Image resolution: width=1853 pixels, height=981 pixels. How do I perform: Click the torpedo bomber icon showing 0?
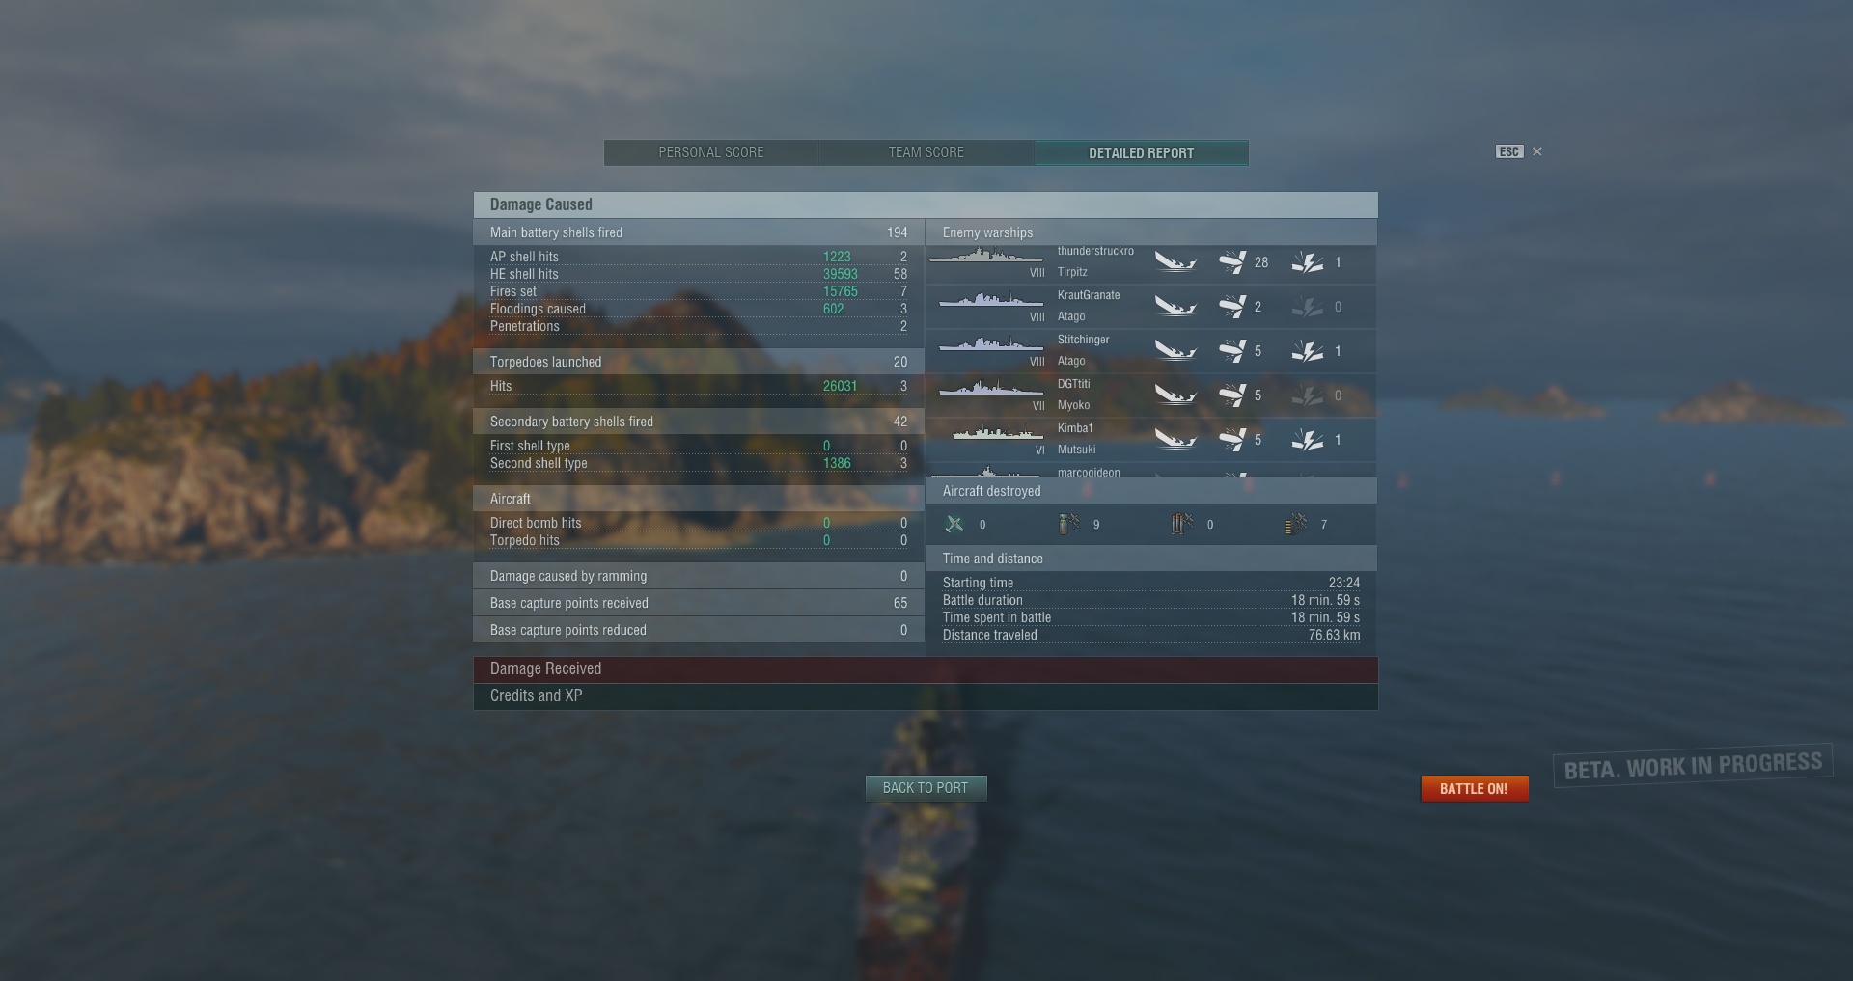pyautogui.click(x=1182, y=524)
